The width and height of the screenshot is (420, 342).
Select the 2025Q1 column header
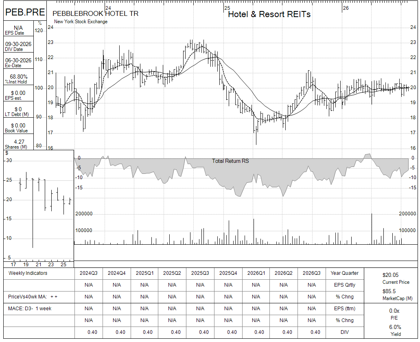click(144, 273)
